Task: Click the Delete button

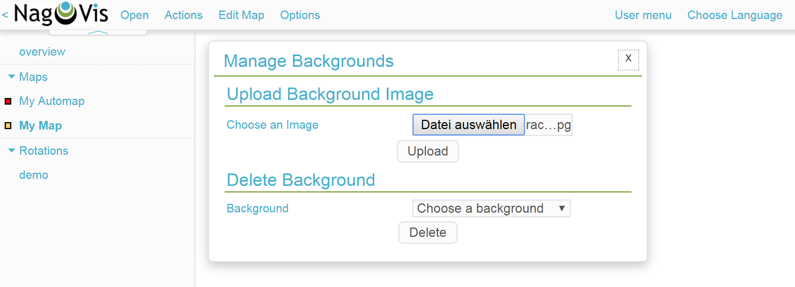Action: click(428, 233)
